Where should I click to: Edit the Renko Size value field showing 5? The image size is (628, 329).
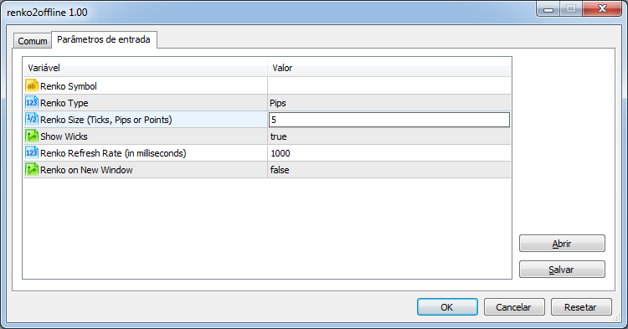pos(389,120)
